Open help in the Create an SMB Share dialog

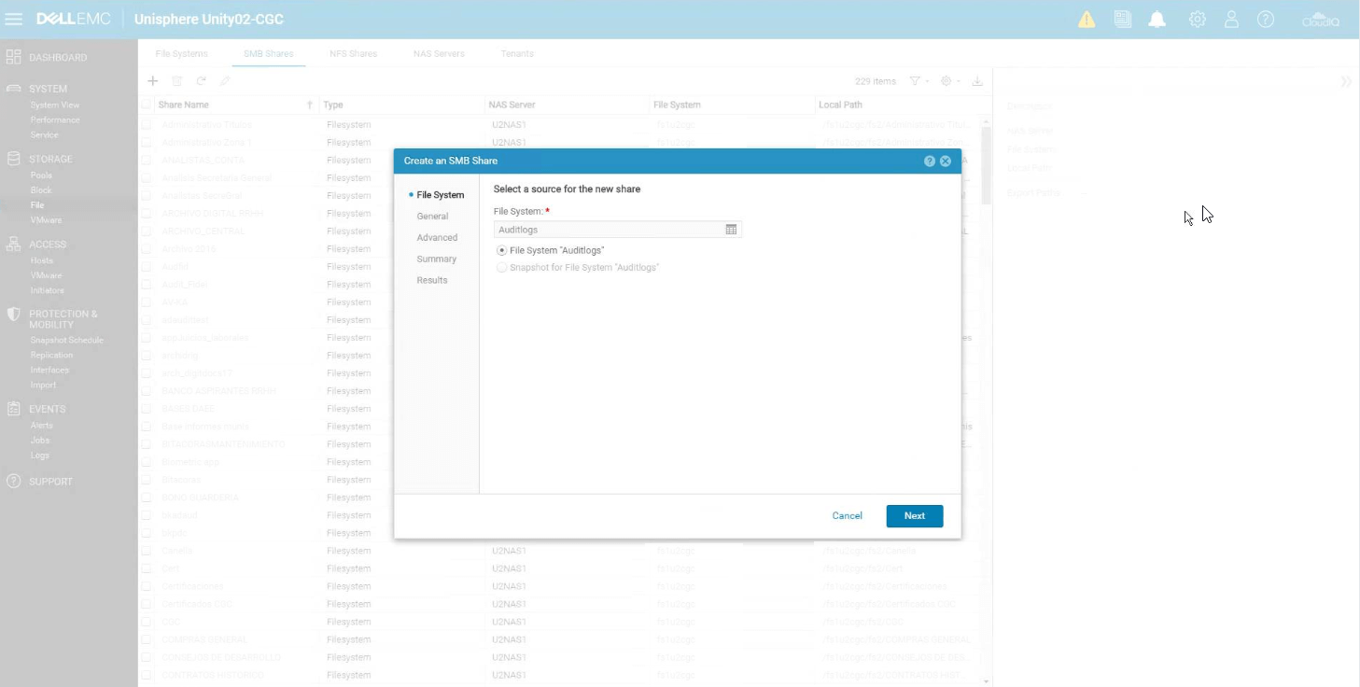coord(930,161)
